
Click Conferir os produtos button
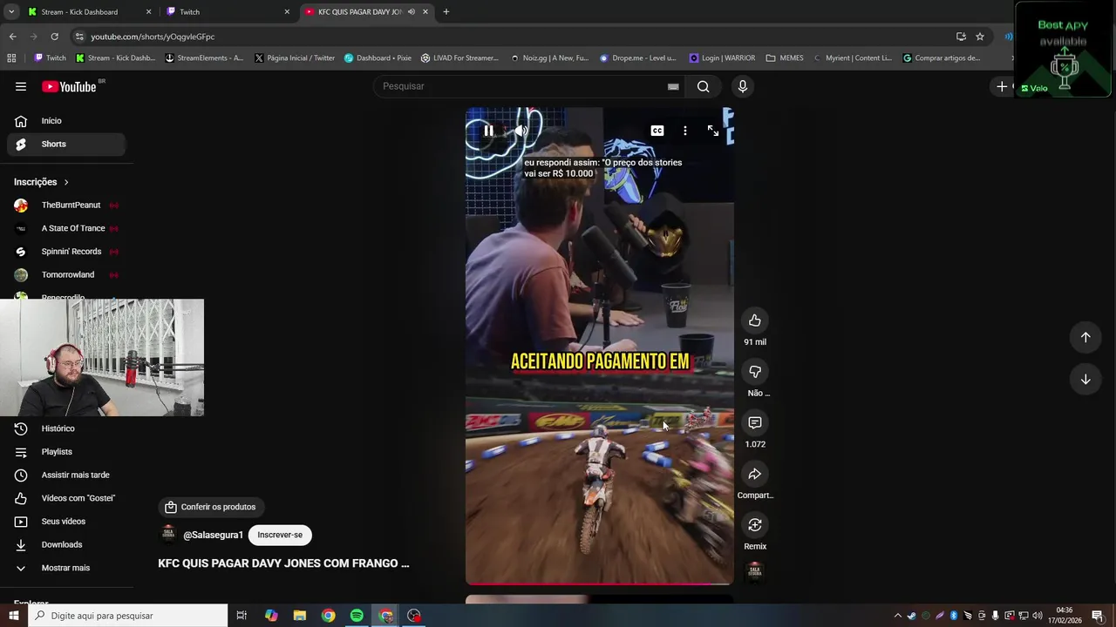tap(212, 507)
